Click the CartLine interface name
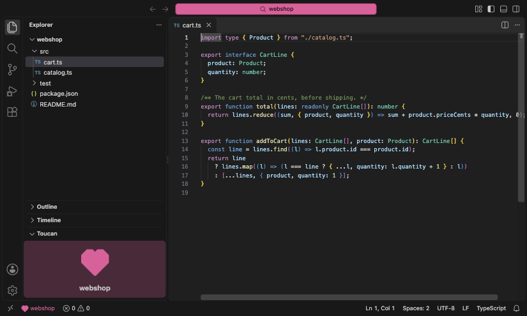Image resolution: width=527 pixels, height=316 pixels. (x=273, y=55)
